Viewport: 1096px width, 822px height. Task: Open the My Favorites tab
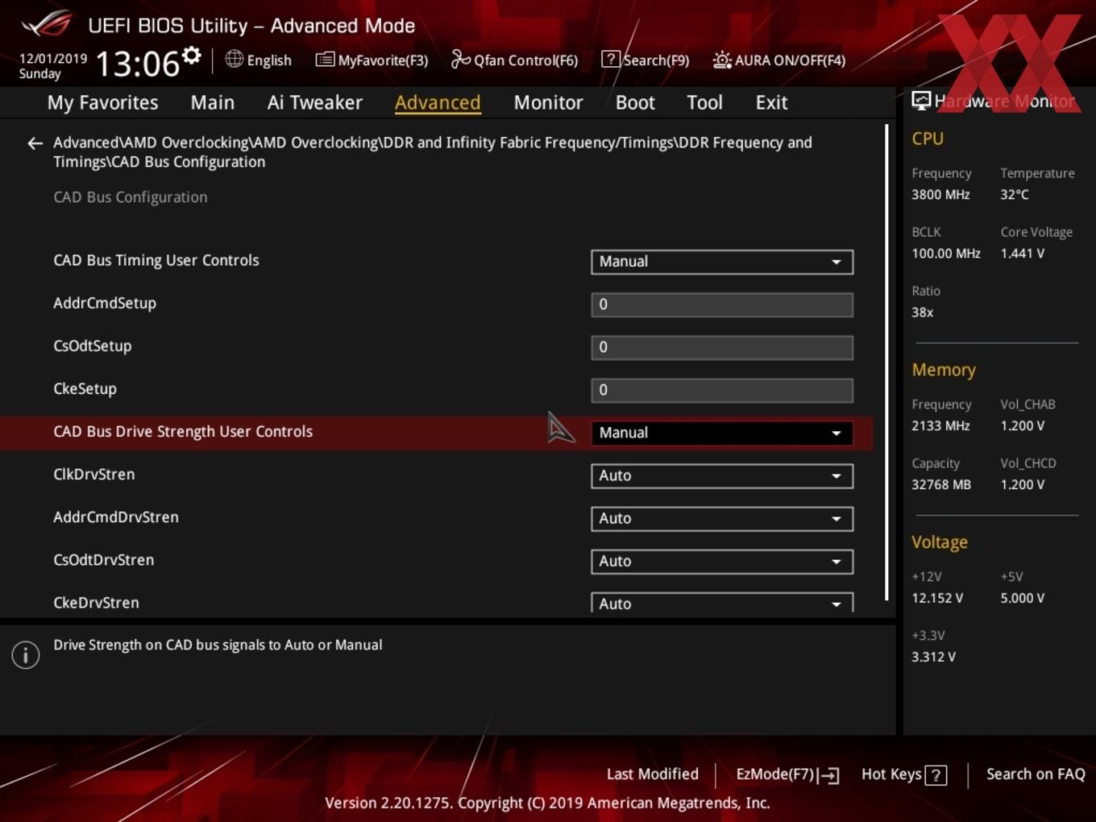tap(102, 102)
